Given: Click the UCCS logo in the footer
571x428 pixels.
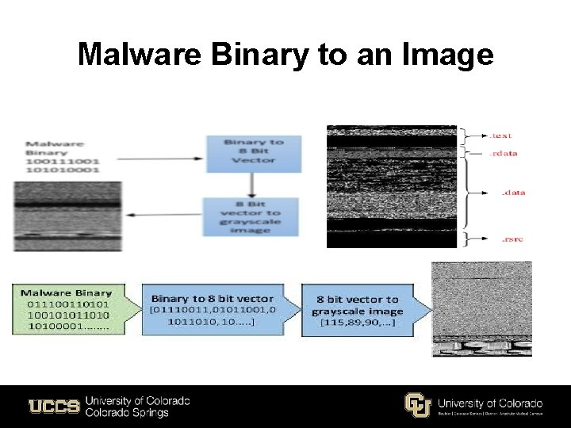Looking at the screenshot, I should pyautogui.click(x=54, y=406).
